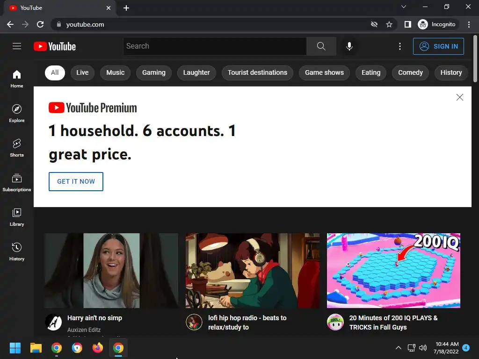Open the Windows Start menu

[x=15, y=348]
